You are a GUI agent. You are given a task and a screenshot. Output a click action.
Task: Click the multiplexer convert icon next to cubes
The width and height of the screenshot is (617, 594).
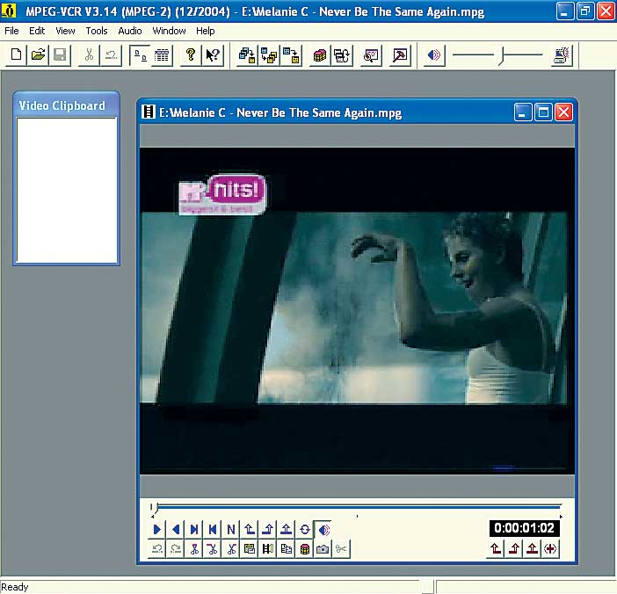pos(342,55)
